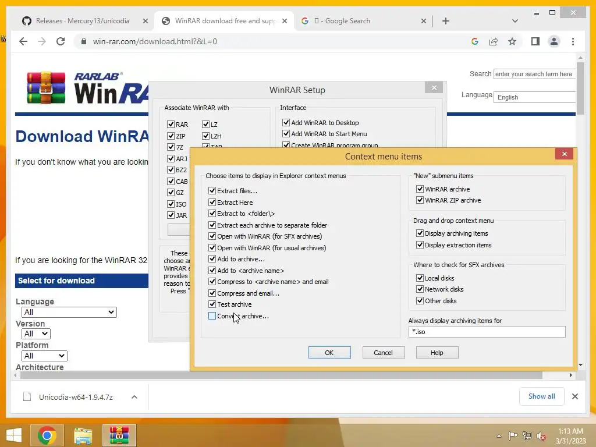Image resolution: width=596 pixels, height=447 pixels.
Task: Open the site Language English selector
Action: pyautogui.click(x=534, y=97)
